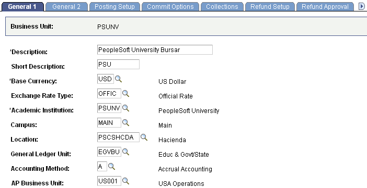Viewport: 367px width, 188px height.
Task: Click the Location input containing PSCSHCDA
Action: 118,137
